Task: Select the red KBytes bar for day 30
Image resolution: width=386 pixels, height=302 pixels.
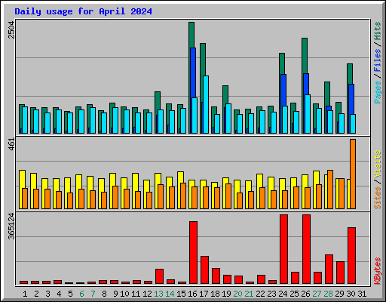Action: coord(351,255)
